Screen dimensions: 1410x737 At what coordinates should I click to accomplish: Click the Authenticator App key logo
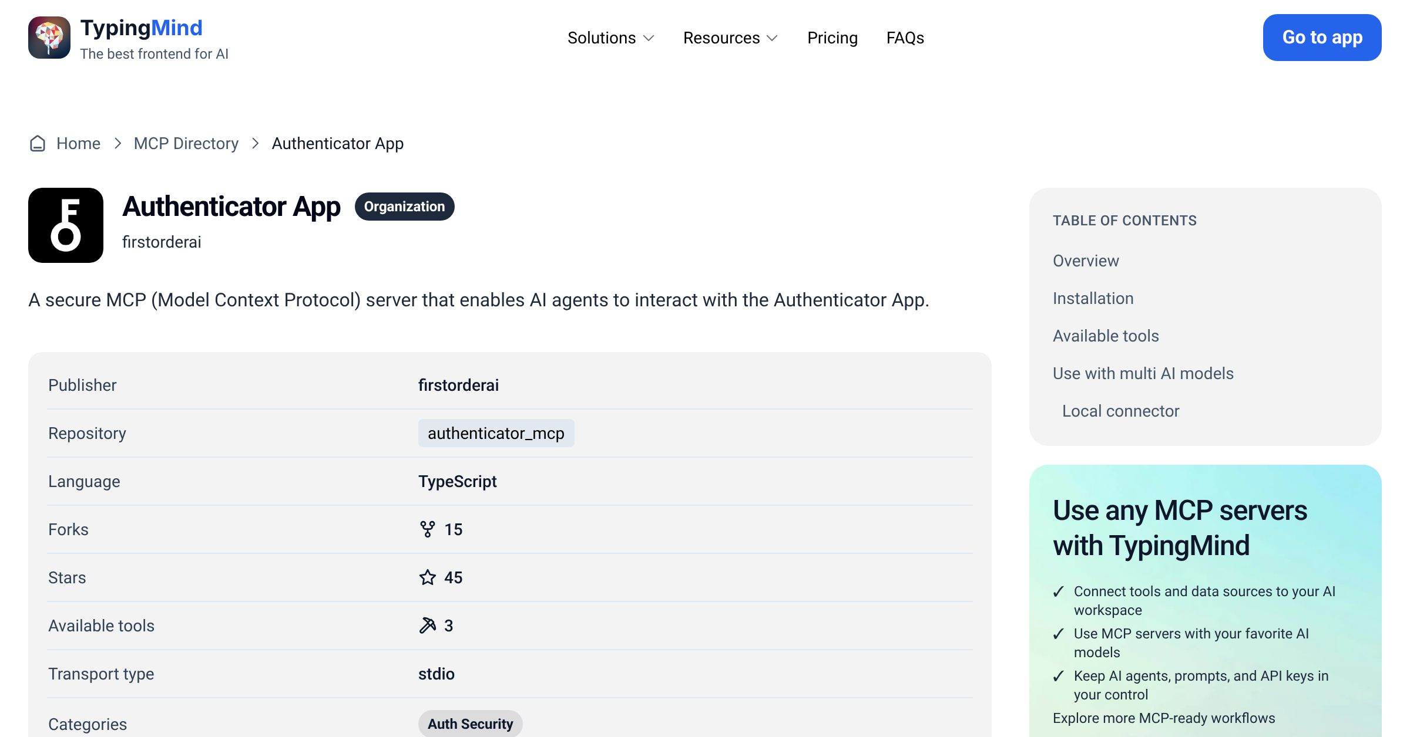pos(66,225)
